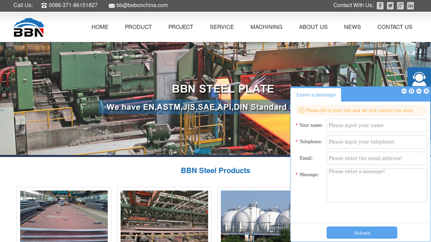This screenshot has width=431, height=242.
Task: Minimize the Leave a message widget
Action: click(x=419, y=91)
